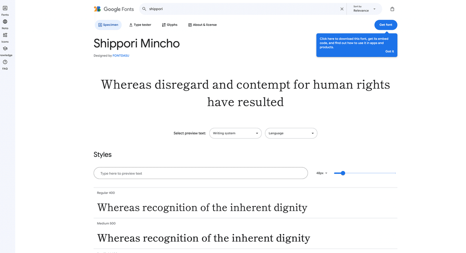
Task: Open the Knowledge section in sidebar
Action: tap(5, 51)
